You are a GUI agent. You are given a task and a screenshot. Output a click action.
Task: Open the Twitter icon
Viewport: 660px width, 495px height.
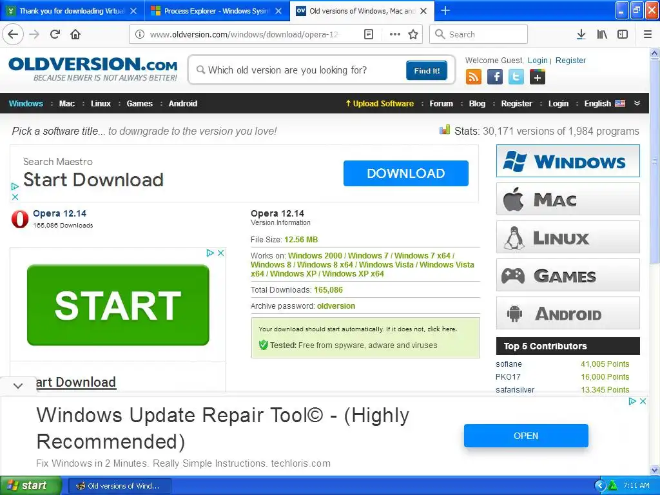pos(516,77)
